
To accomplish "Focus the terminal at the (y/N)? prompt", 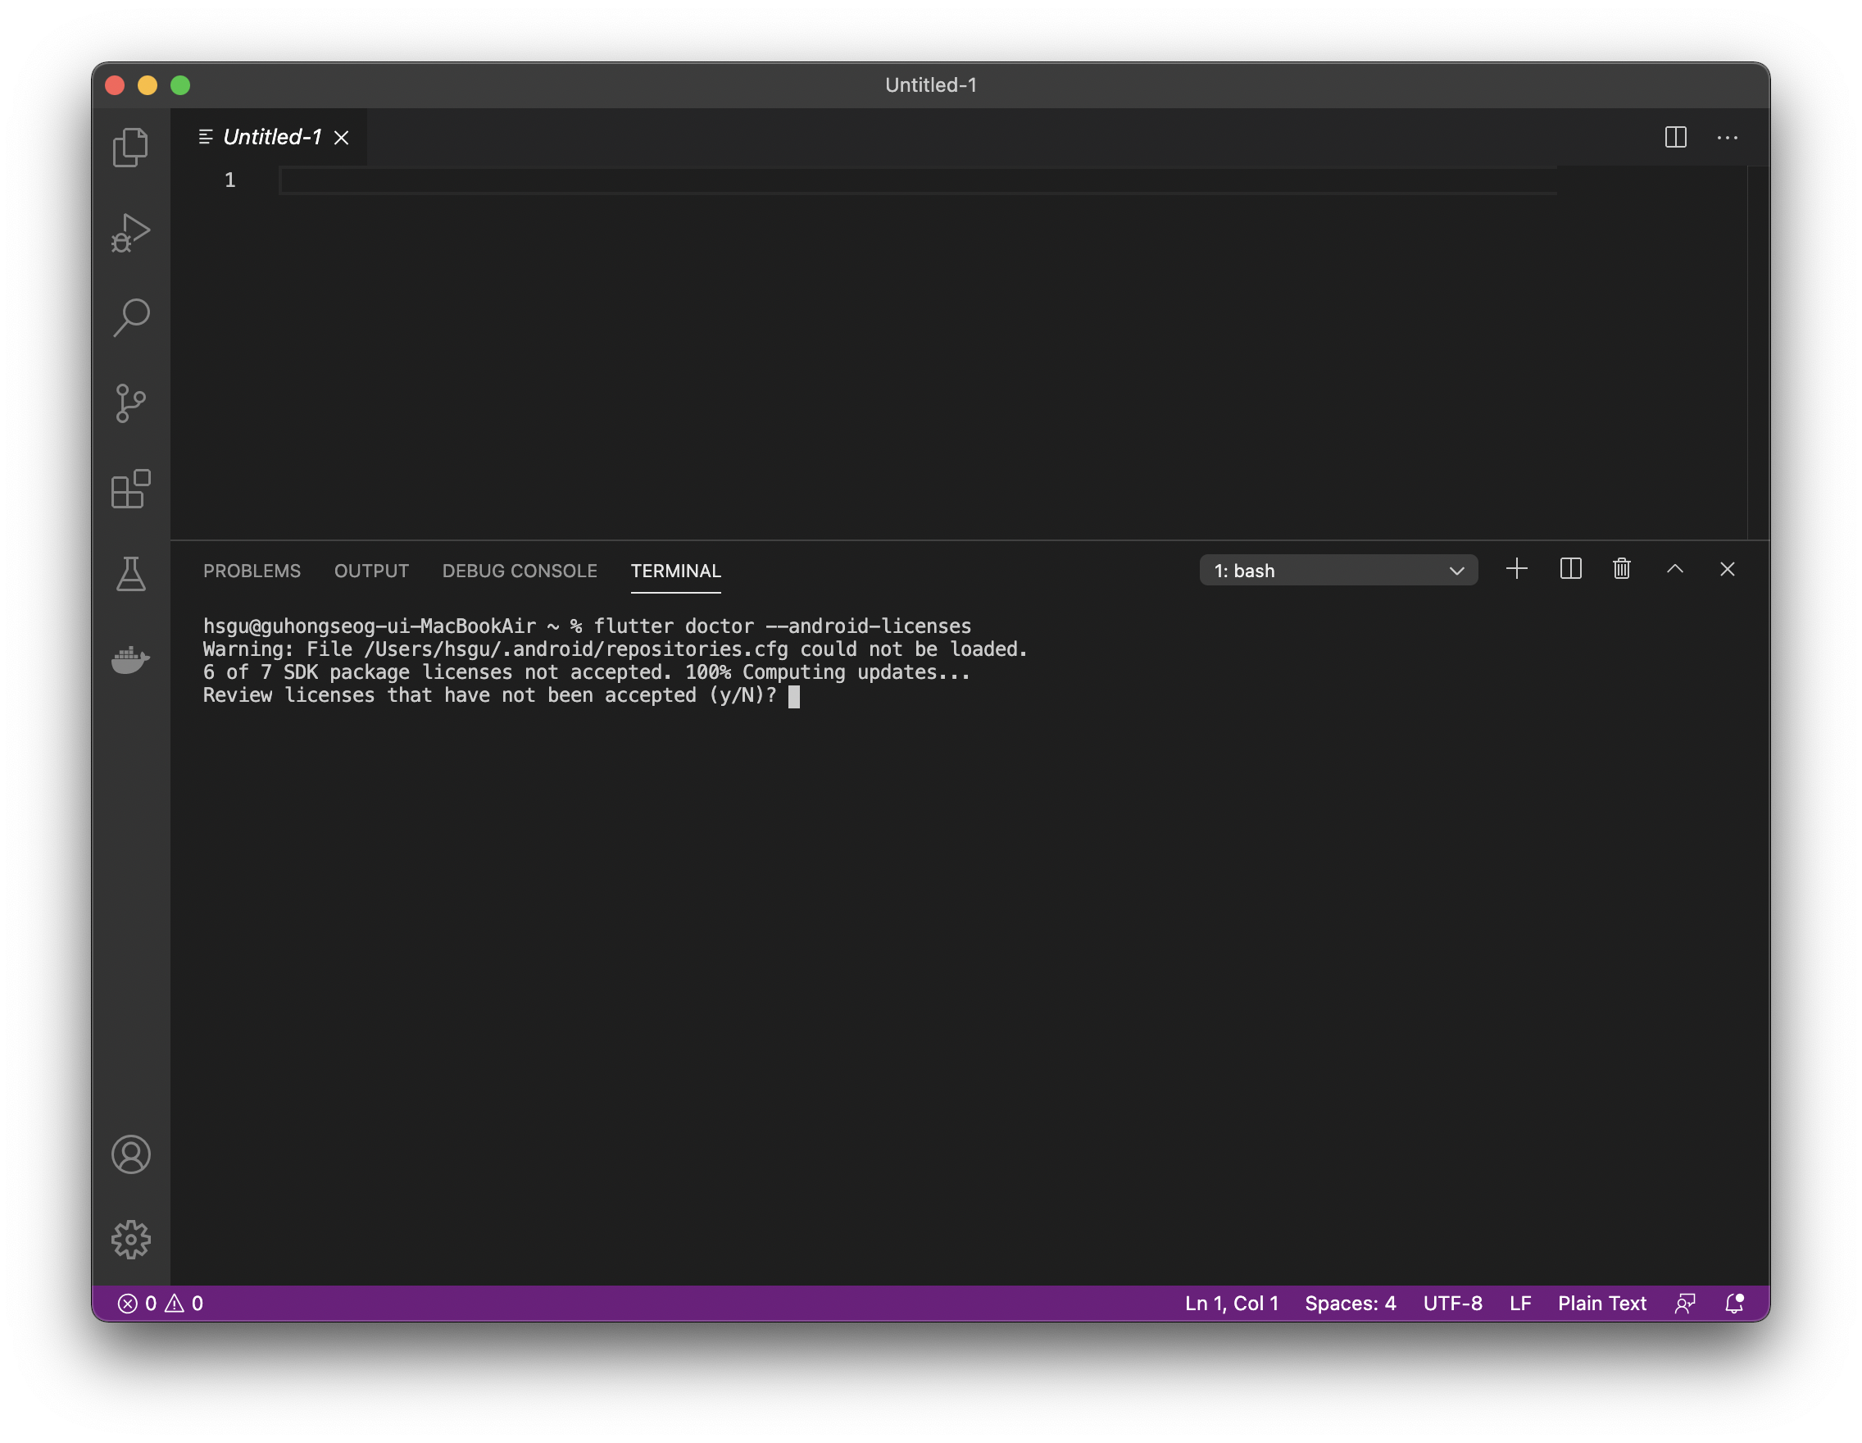I will point(794,697).
